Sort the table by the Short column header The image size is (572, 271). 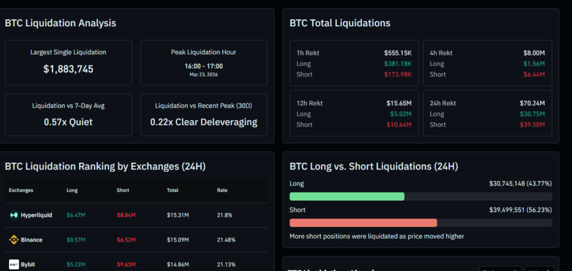coord(123,190)
